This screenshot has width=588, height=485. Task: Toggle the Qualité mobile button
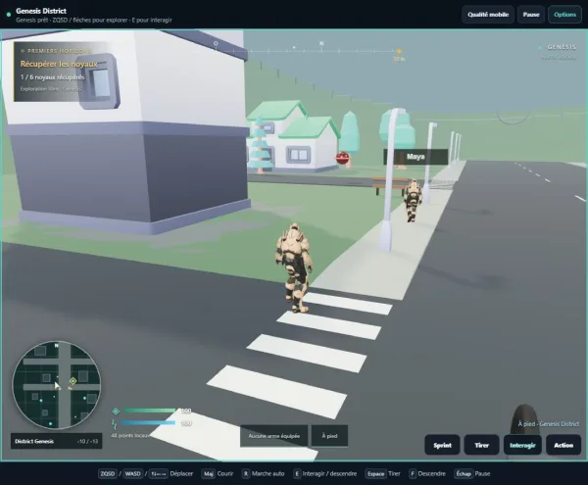point(487,15)
